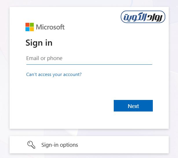Click the red square in Microsoft logo

coord(27,25)
